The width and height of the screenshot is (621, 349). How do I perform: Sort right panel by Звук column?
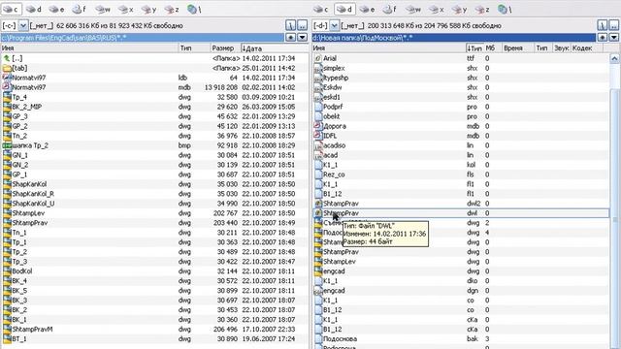tap(562, 48)
